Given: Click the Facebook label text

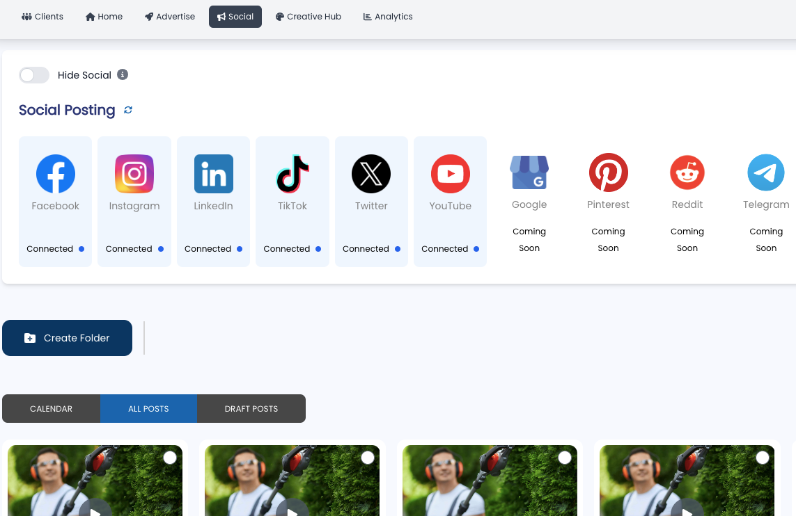Looking at the screenshot, I should pyautogui.click(x=55, y=206).
